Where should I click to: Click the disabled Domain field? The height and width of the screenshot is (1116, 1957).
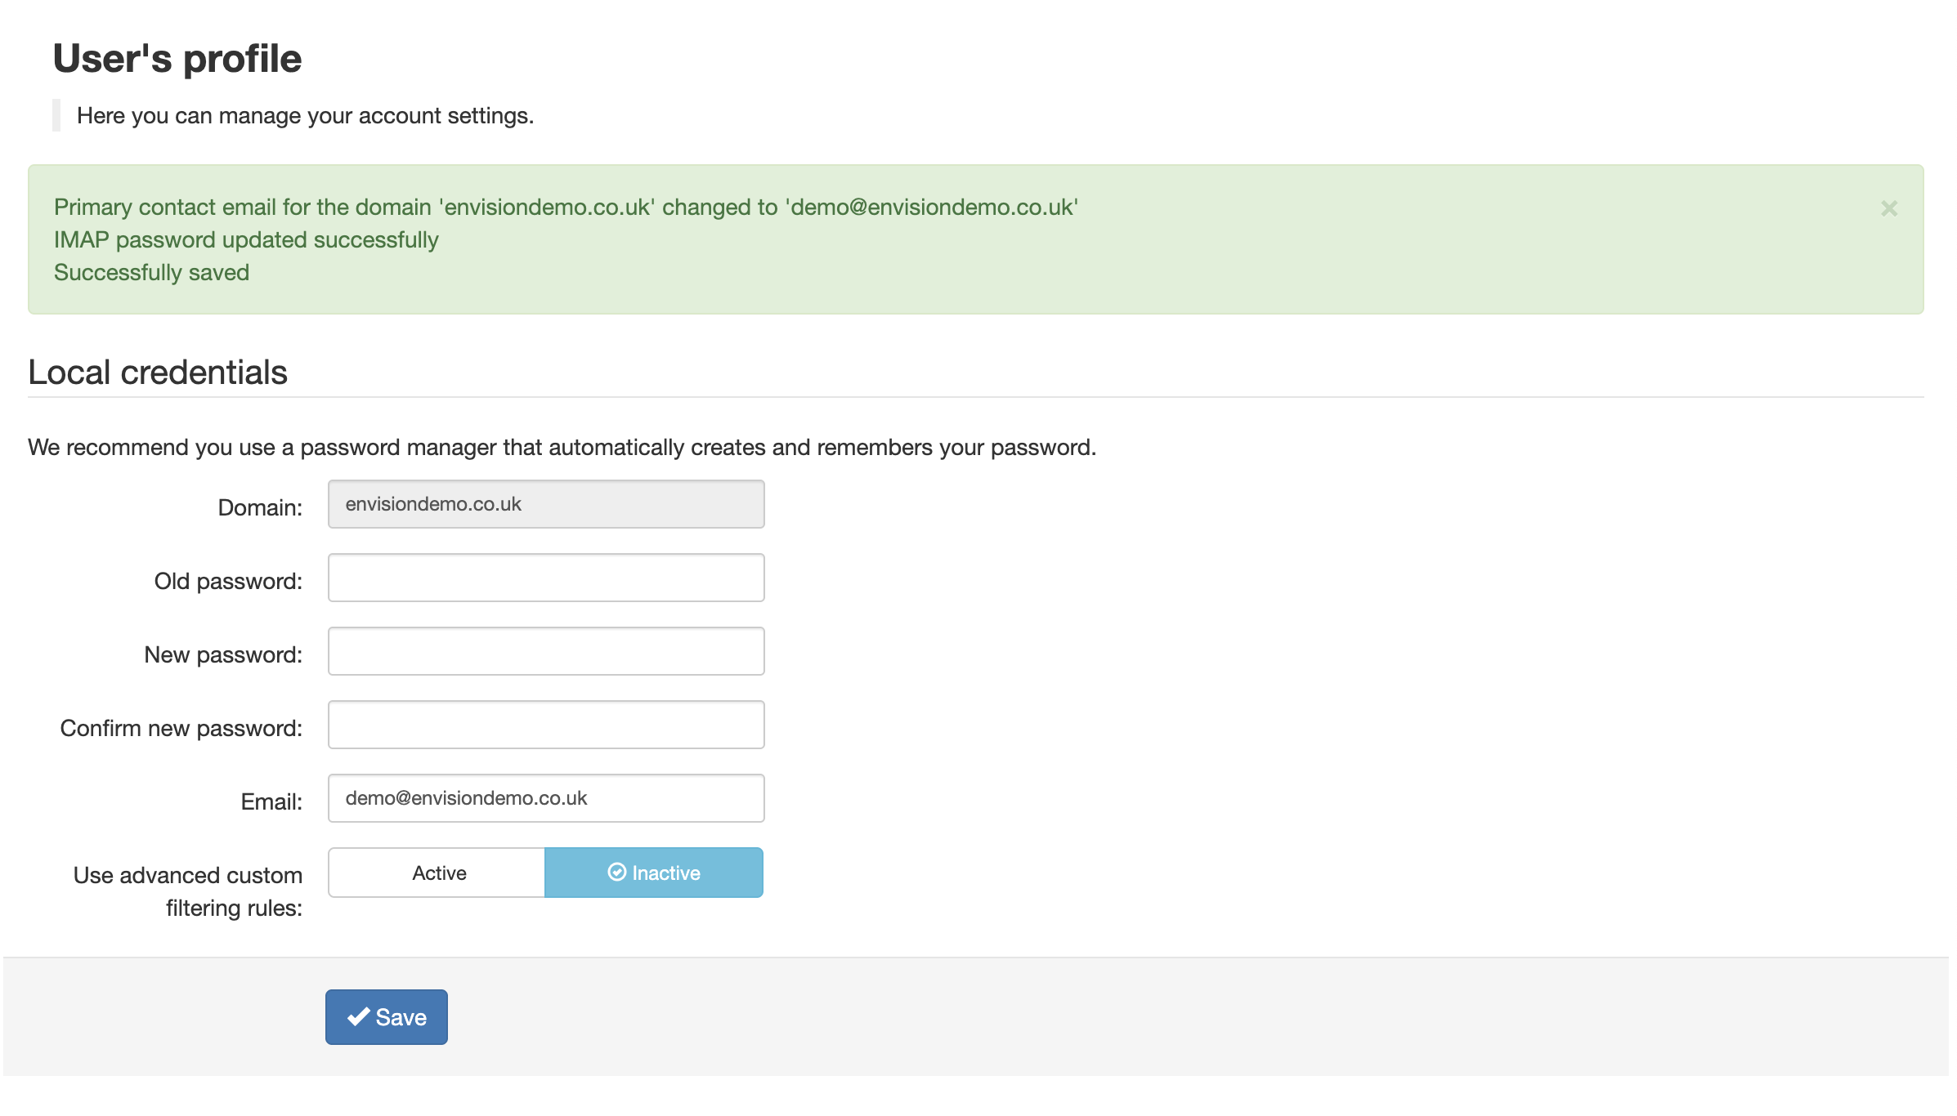pos(546,504)
